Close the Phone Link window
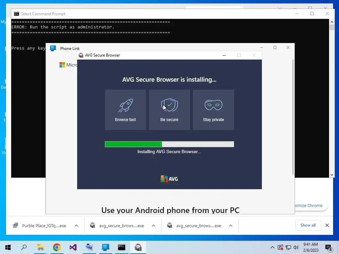The width and height of the screenshot is (339, 254). [288, 48]
